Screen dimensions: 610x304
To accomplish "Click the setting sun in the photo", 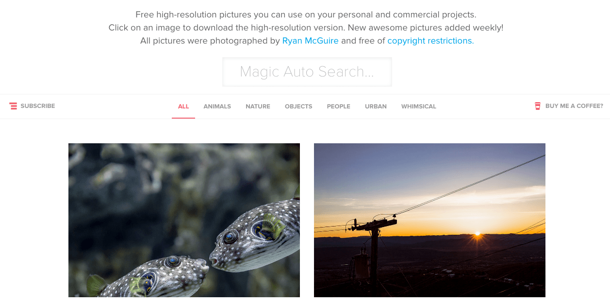I will click(x=478, y=234).
